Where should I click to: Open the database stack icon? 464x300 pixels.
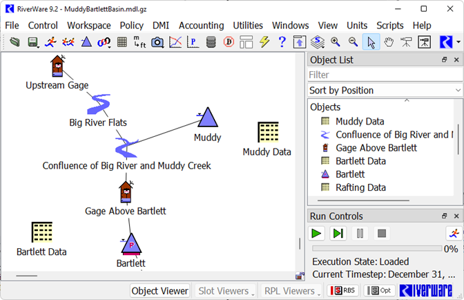211,42
